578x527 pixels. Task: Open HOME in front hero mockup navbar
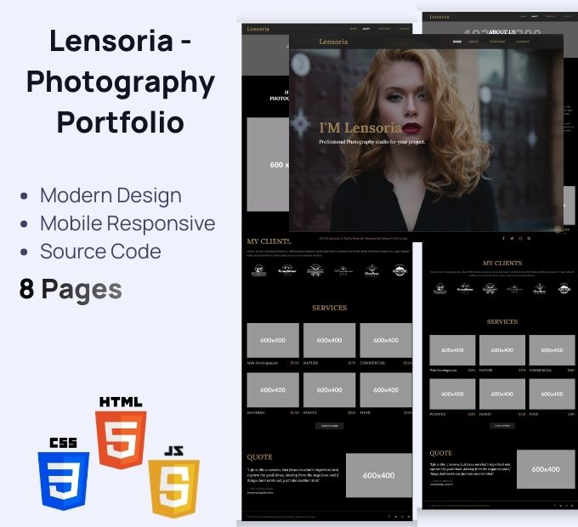[x=457, y=42]
